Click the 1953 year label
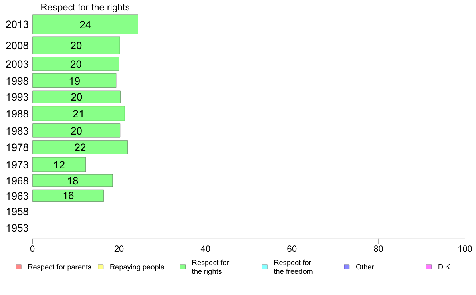The height and width of the screenshot is (295, 476). click(x=17, y=228)
